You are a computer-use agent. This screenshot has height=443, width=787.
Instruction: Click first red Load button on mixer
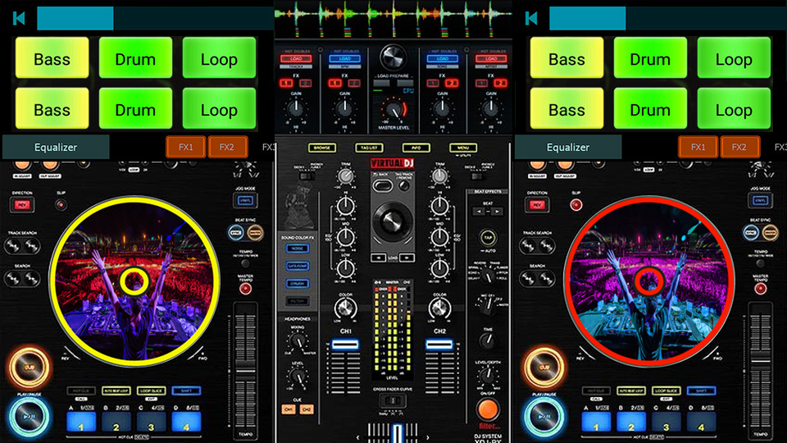(x=296, y=59)
